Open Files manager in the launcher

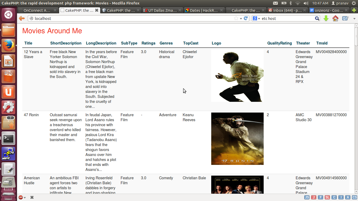click(8, 30)
